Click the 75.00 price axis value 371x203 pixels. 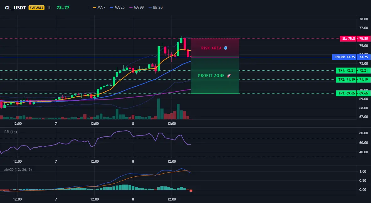tap(363, 46)
